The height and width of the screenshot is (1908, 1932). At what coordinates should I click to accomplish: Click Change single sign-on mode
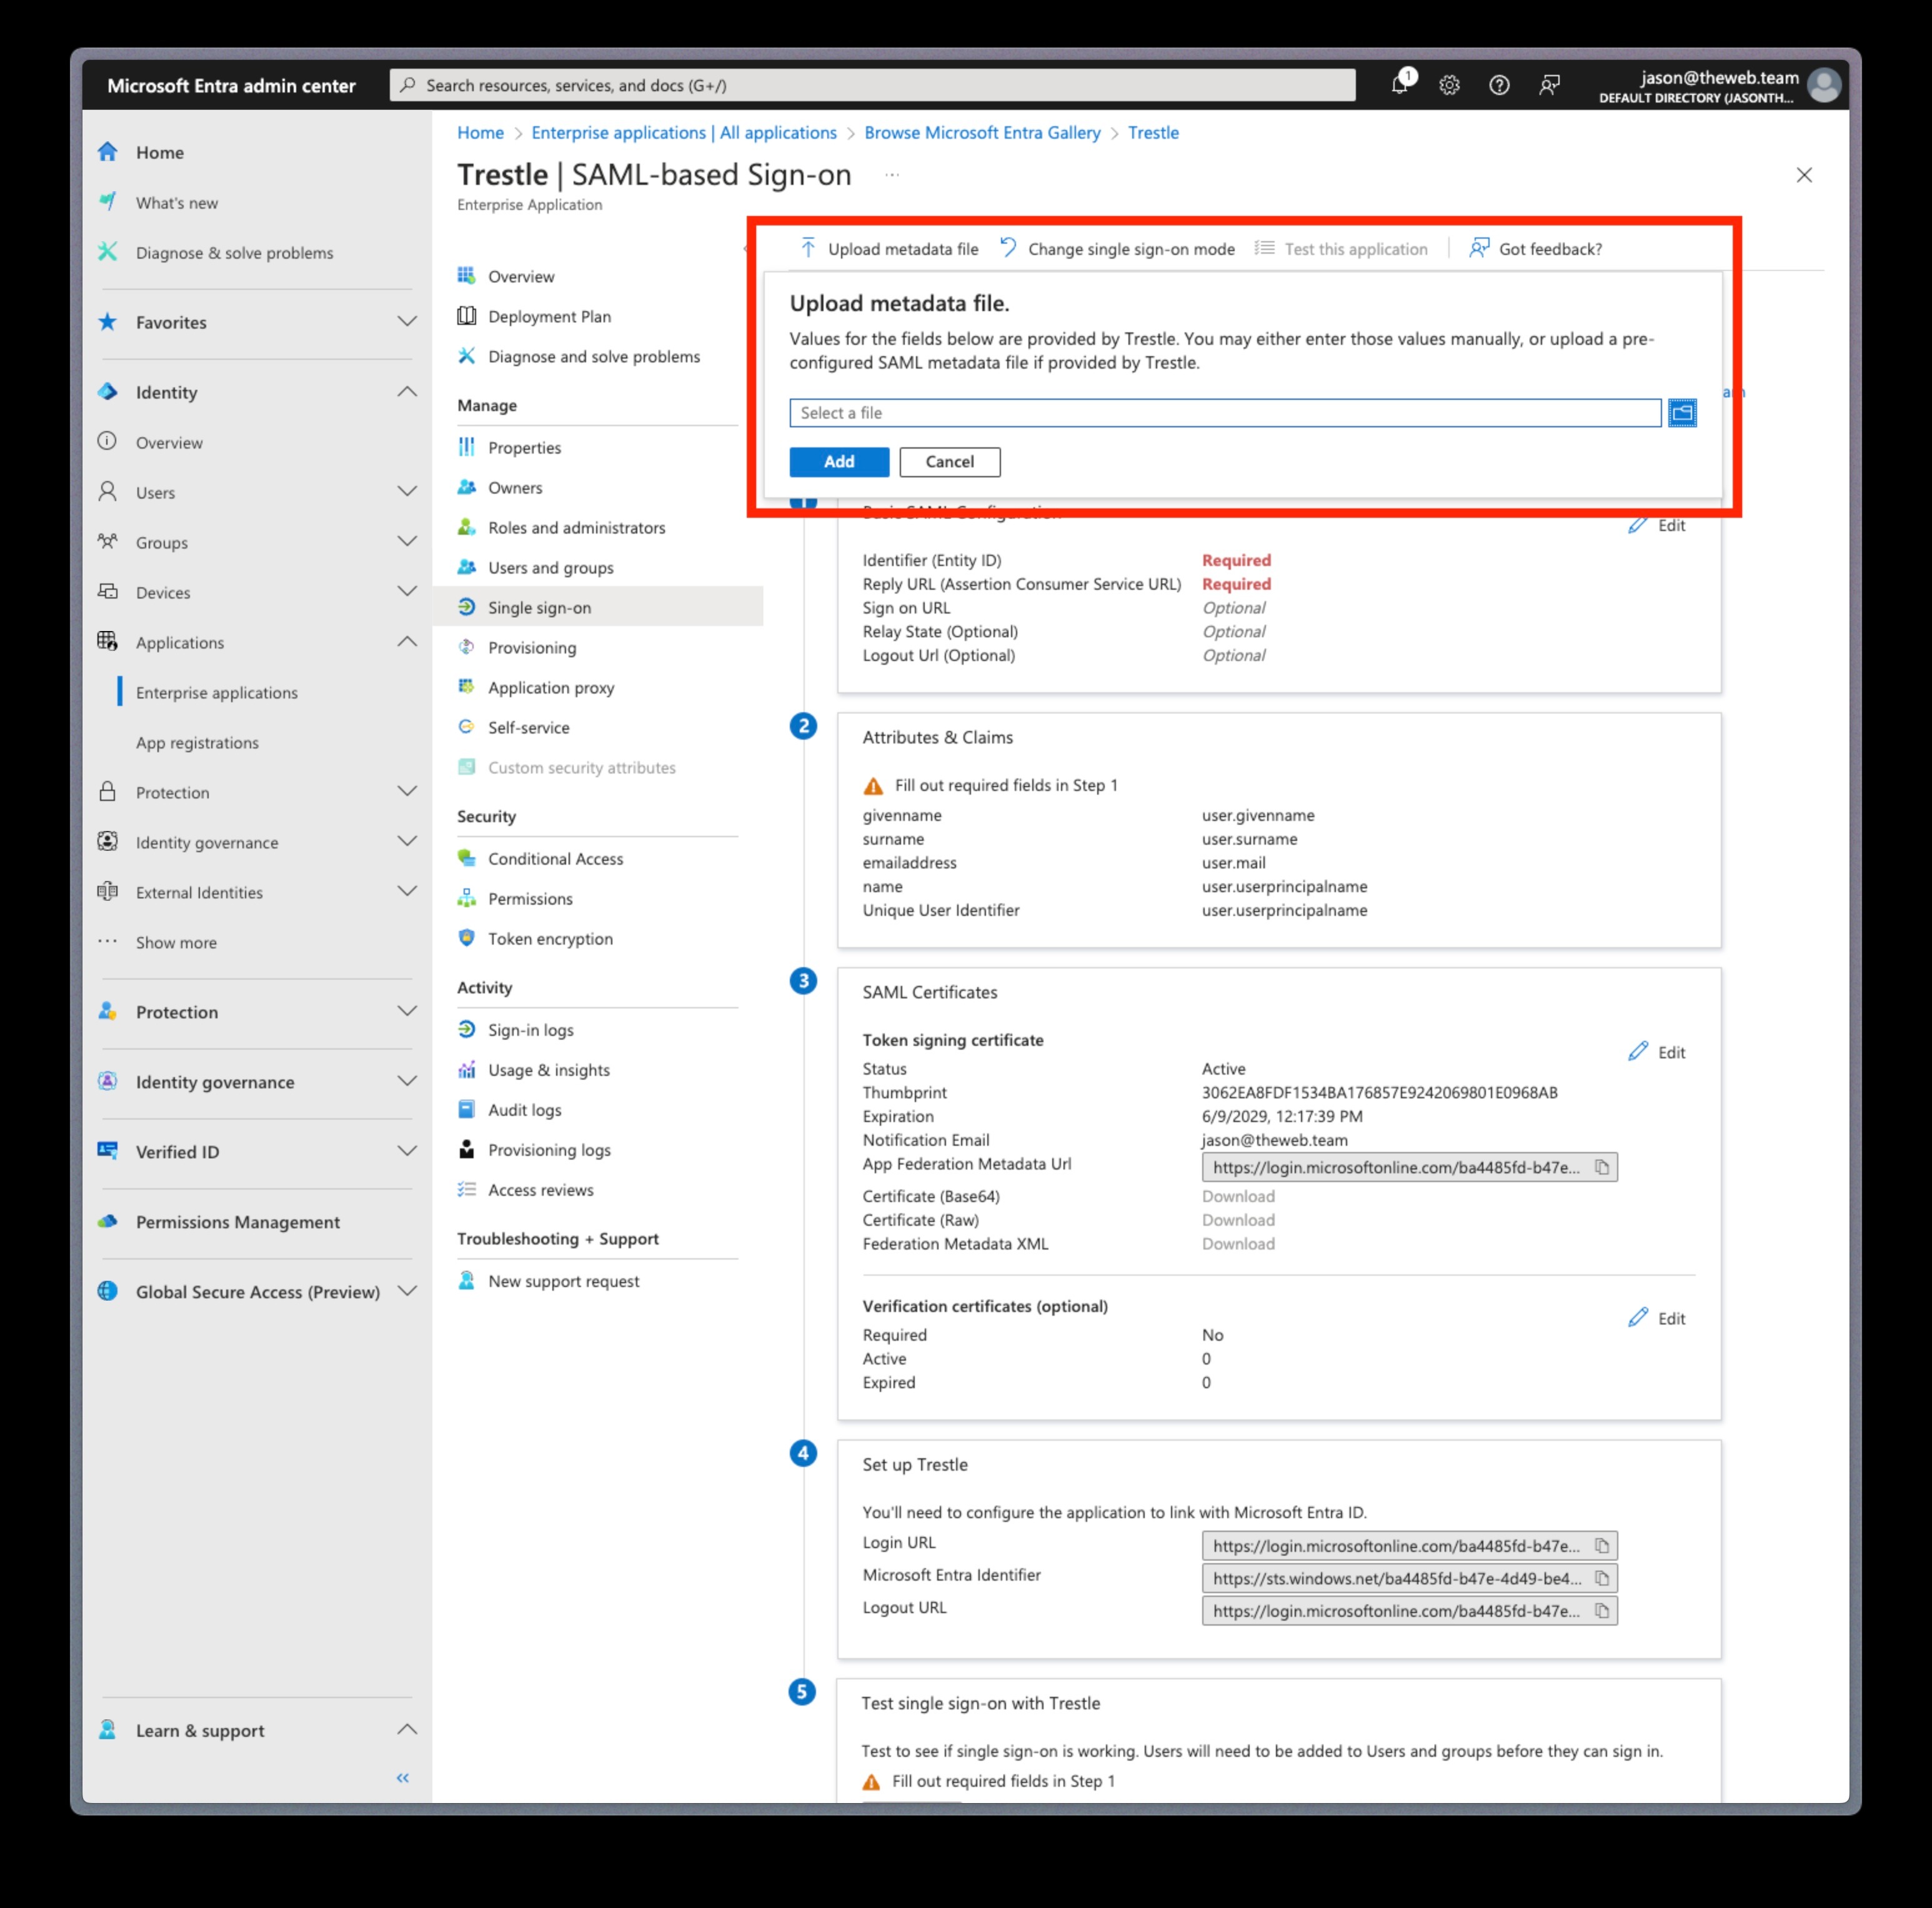1117,249
